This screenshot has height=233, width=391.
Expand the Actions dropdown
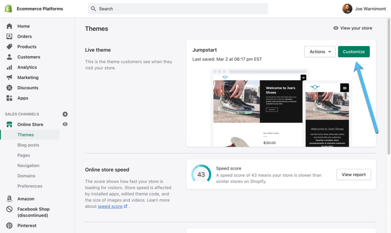(320, 52)
